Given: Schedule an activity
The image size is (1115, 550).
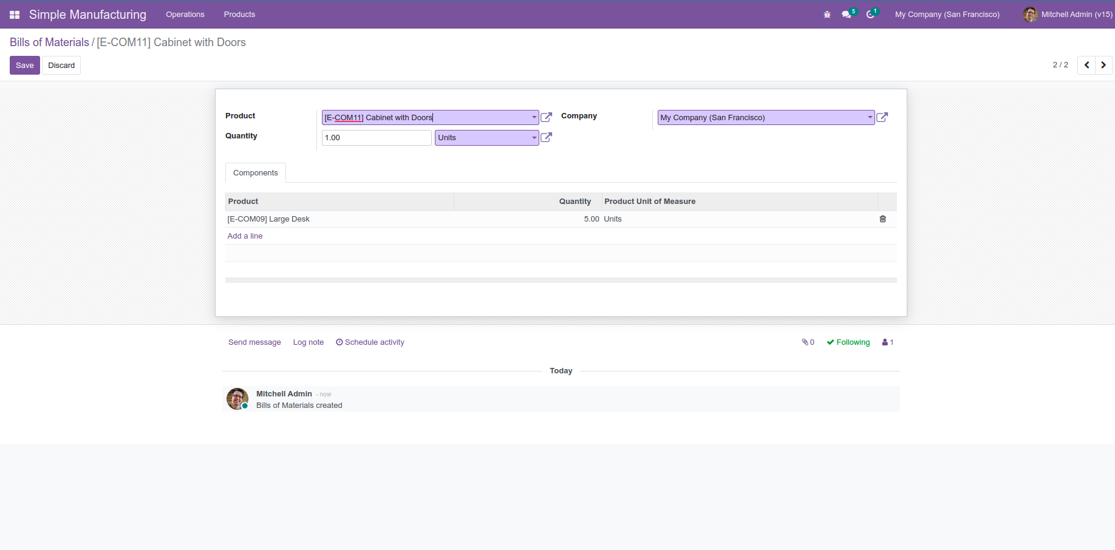Looking at the screenshot, I should pos(370,342).
